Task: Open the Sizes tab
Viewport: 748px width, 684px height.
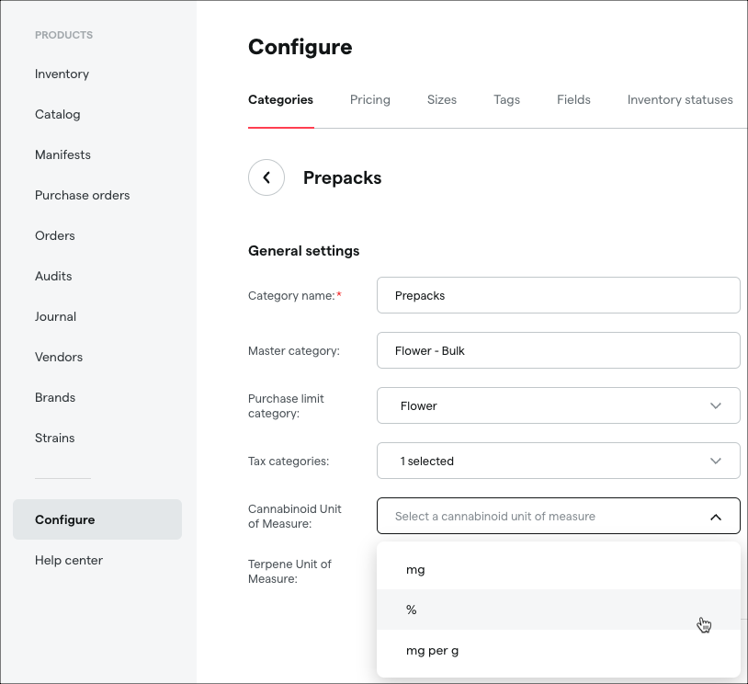Action: click(442, 100)
